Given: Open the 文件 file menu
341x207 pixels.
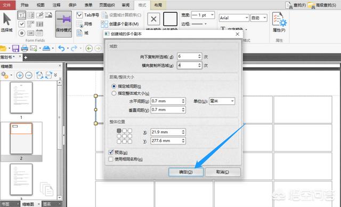Looking at the screenshot, I should (7, 5).
